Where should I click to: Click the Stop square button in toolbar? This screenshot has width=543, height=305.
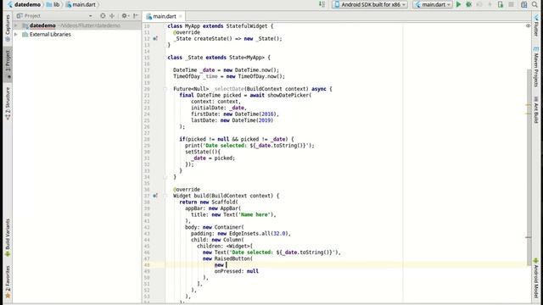pyautogui.click(x=511, y=4)
